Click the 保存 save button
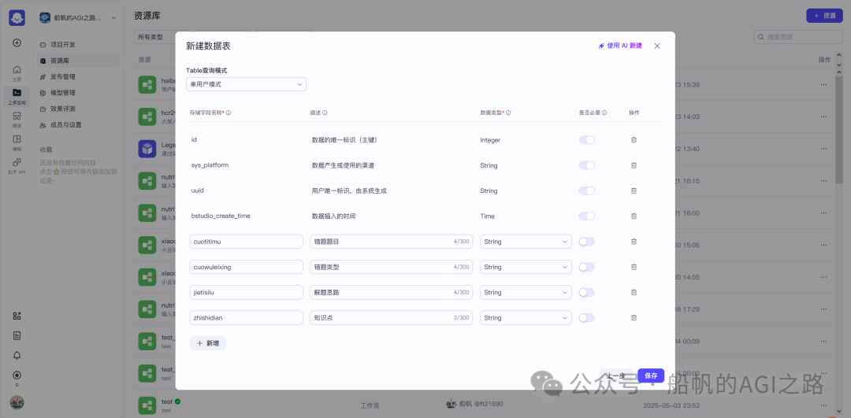 tap(651, 375)
